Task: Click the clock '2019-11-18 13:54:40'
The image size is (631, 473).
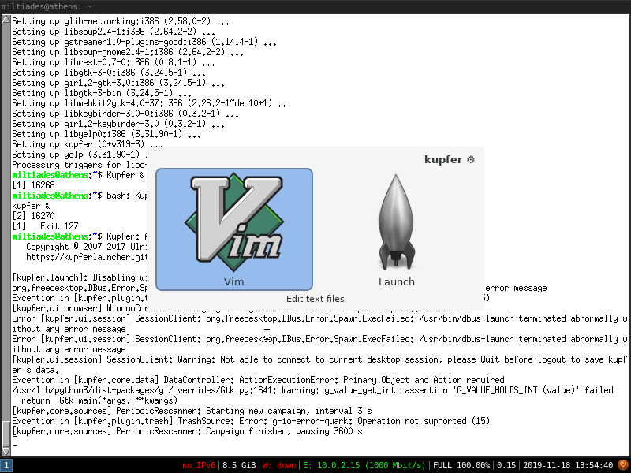Action: pyautogui.click(x=568, y=466)
